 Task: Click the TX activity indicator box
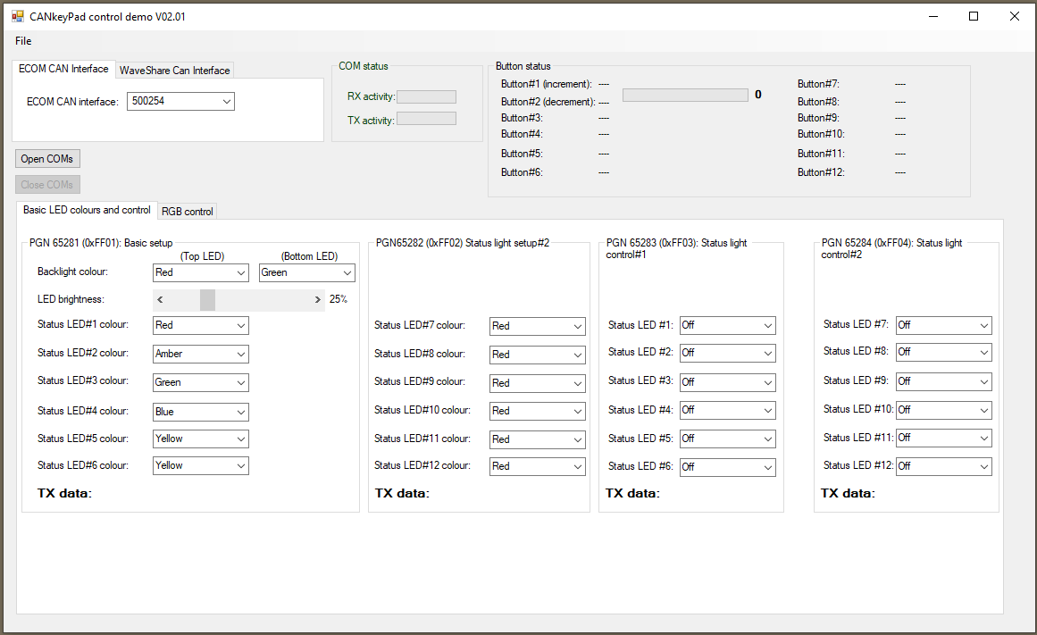click(x=427, y=119)
